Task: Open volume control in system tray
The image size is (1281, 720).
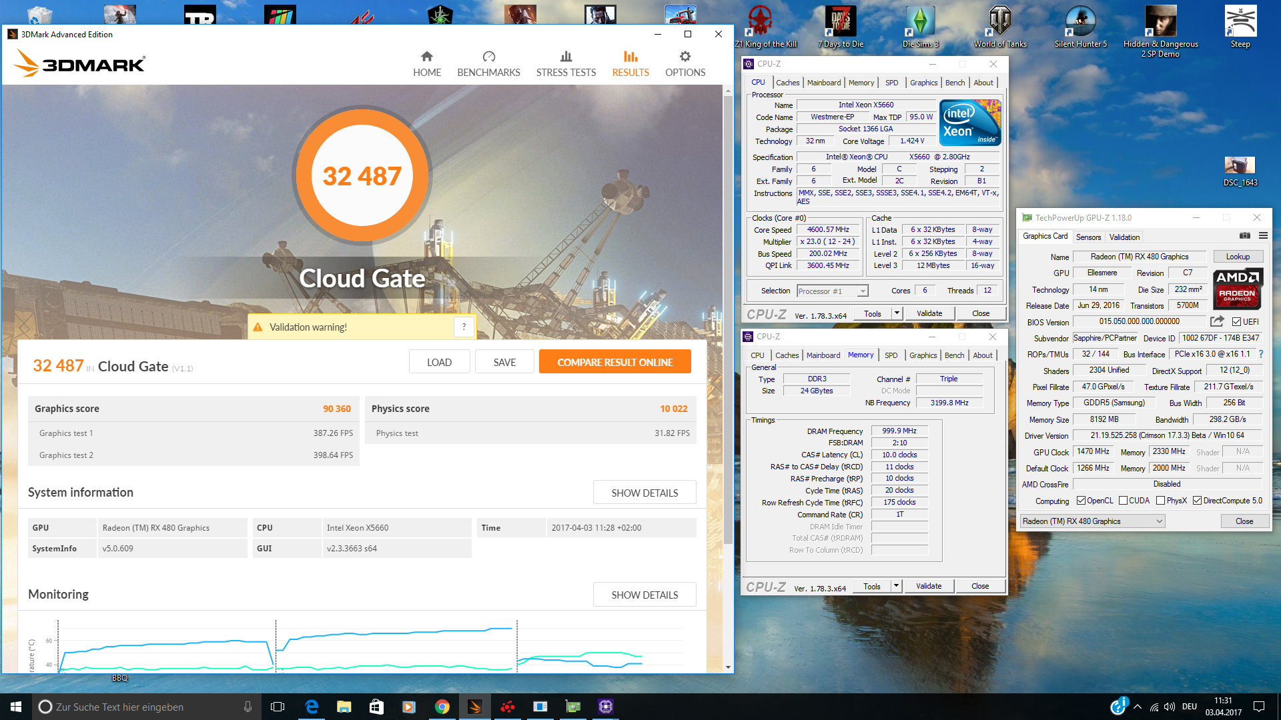Action: coord(1170,707)
